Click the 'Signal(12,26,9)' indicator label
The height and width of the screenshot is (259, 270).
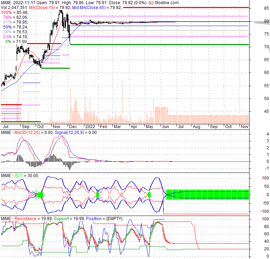pos(69,133)
